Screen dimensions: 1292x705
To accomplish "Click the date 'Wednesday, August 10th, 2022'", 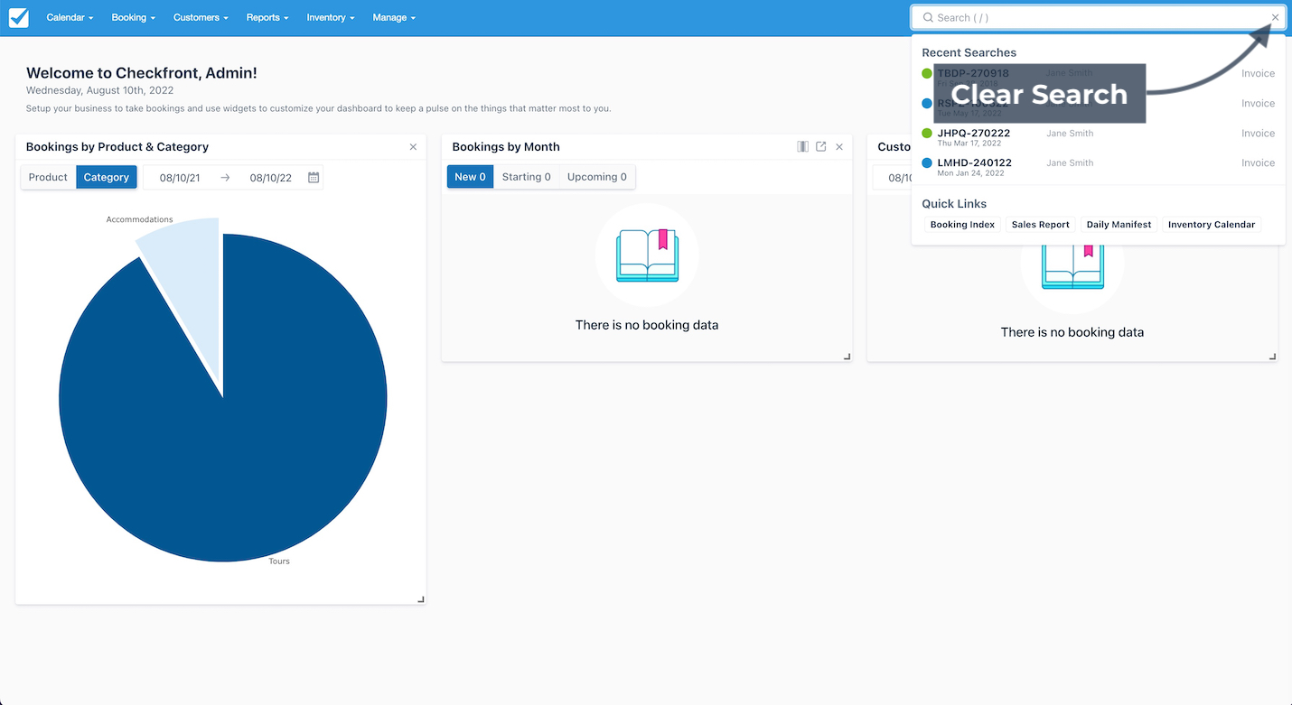I will pyautogui.click(x=100, y=90).
